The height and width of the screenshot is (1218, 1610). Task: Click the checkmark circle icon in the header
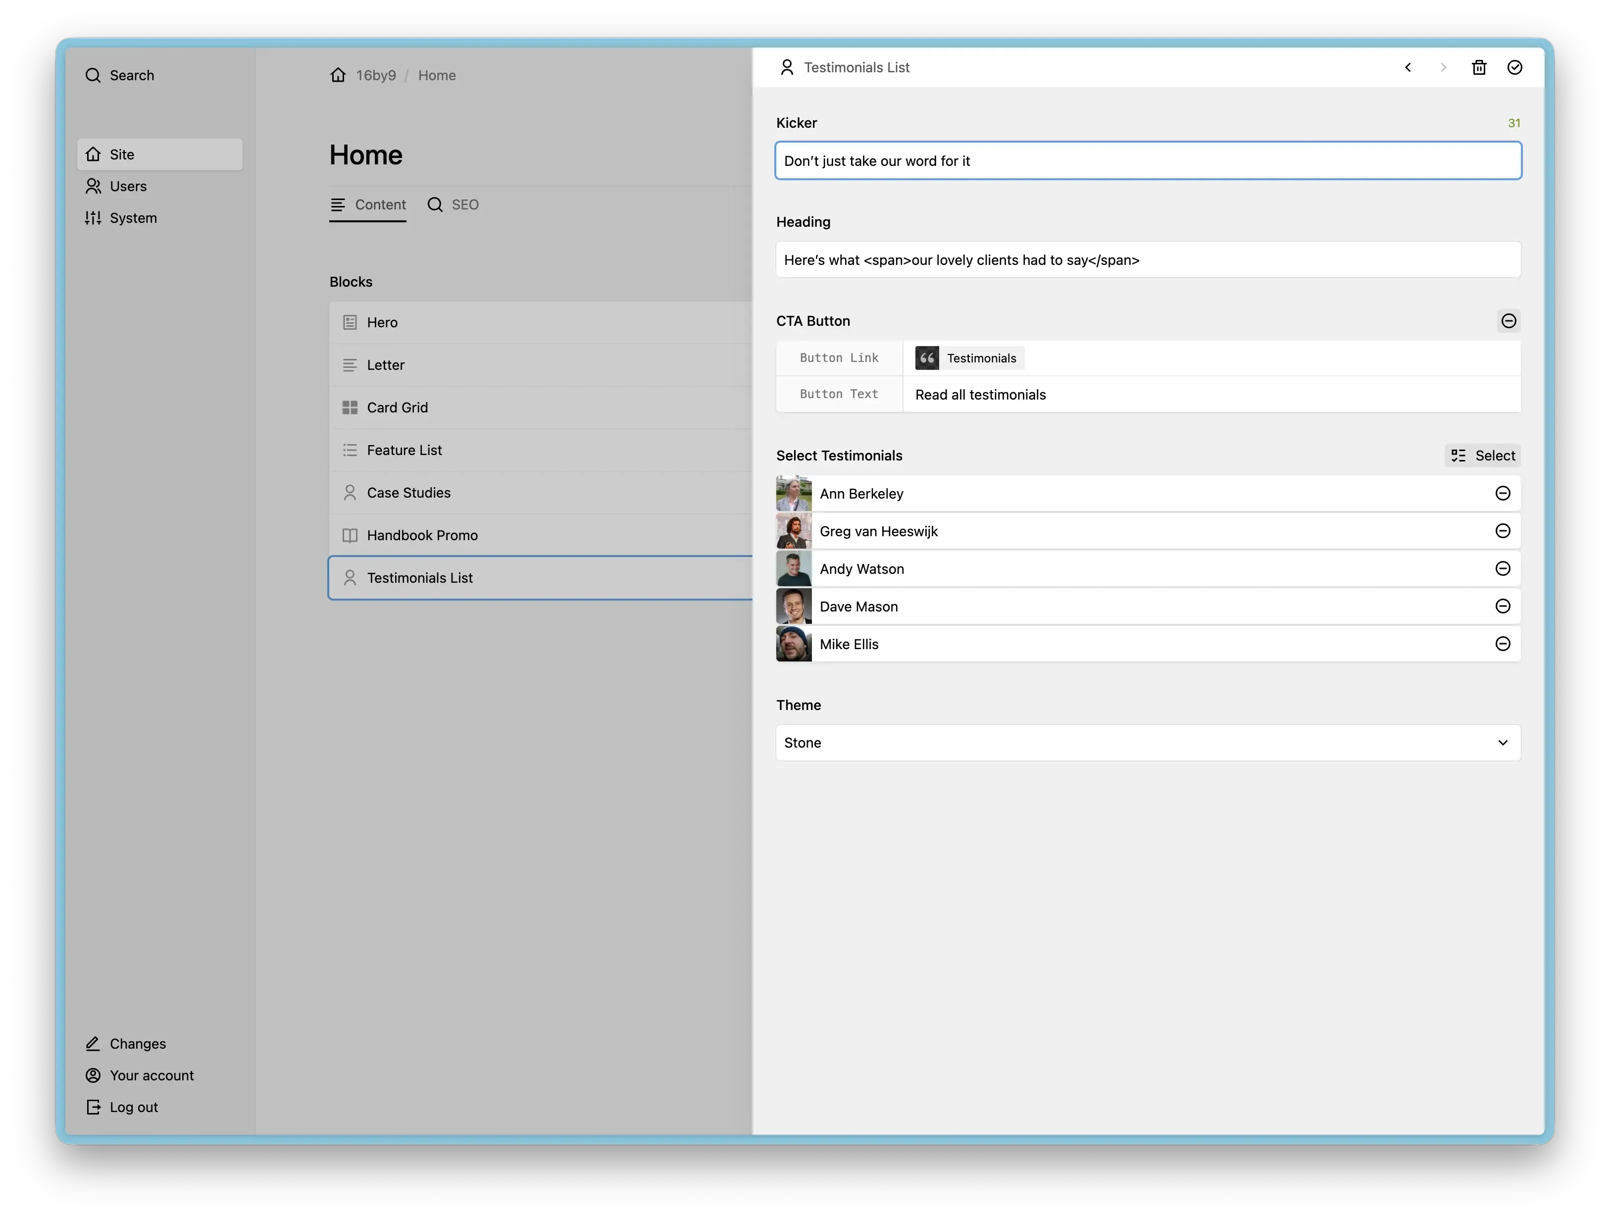coord(1514,68)
